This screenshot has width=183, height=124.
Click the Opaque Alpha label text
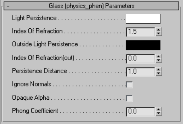26,98
